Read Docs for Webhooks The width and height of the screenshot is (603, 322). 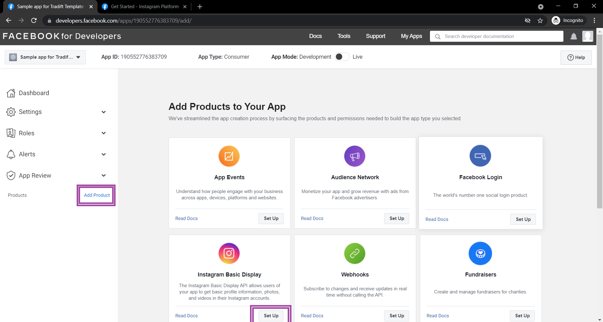click(312, 316)
